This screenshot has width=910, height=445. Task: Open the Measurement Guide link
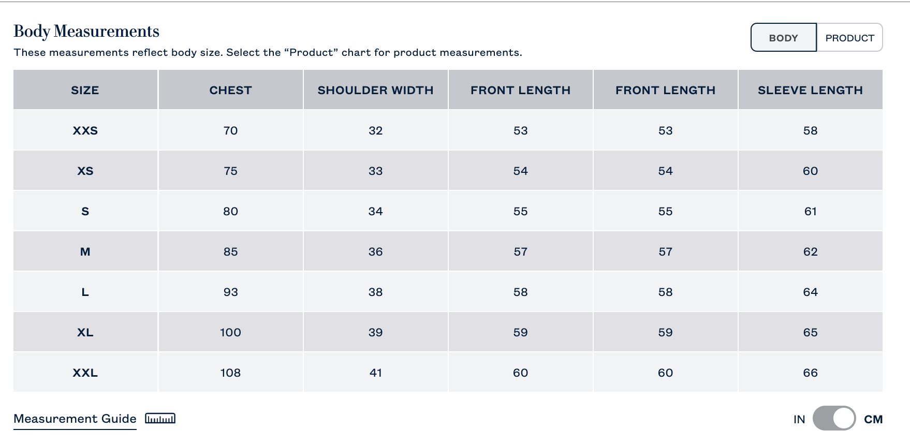[x=75, y=419]
